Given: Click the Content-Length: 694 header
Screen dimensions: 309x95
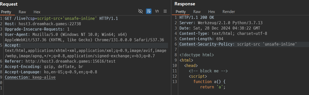Looking at the screenshot, I should (x=201, y=39).
